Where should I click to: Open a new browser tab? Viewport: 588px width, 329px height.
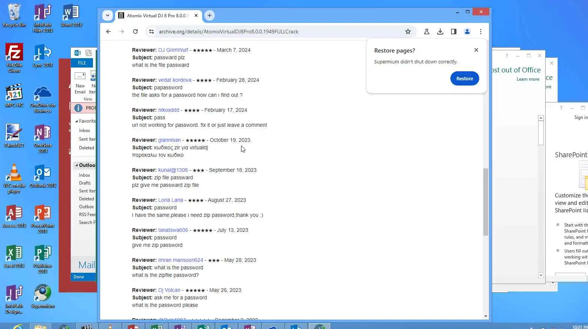click(x=210, y=15)
